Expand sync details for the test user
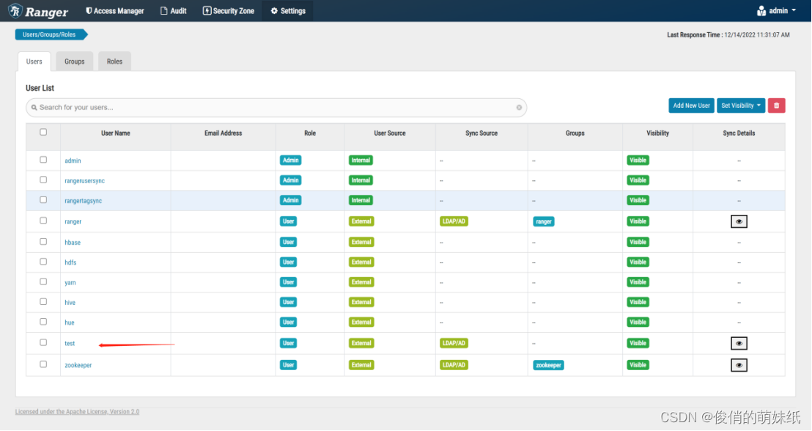Image resolution: width=812 pixels, height=431 pixels. 739,343
